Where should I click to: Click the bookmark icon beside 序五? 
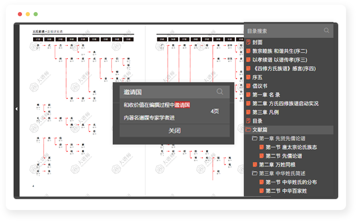click(249, 77)
